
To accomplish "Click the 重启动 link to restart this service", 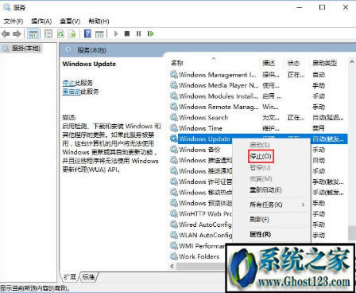I will 72,92.
